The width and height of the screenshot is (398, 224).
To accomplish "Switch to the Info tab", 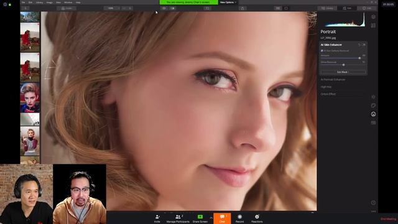I will pos(367,8).
